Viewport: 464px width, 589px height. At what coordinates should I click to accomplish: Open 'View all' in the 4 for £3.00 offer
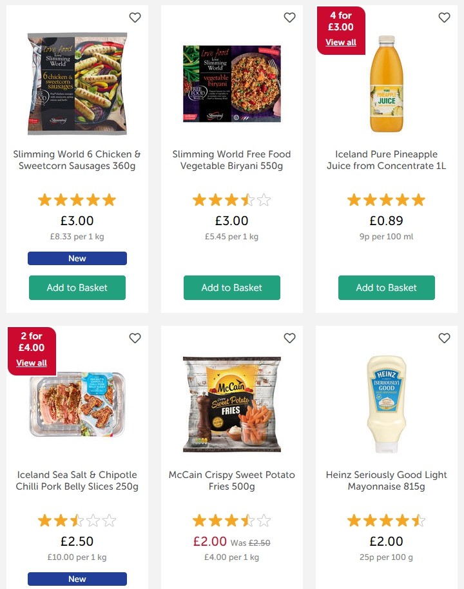(341, 42)
